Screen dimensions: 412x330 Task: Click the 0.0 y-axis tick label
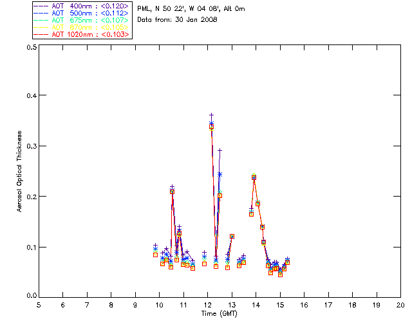(32, 296)
